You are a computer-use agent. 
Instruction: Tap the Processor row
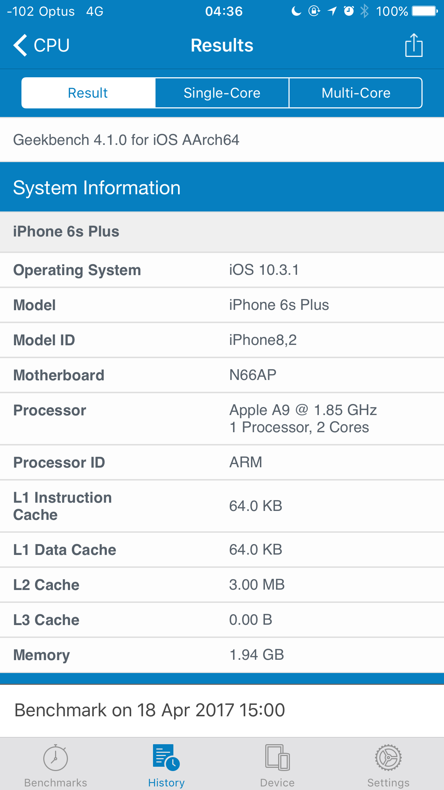222,419
